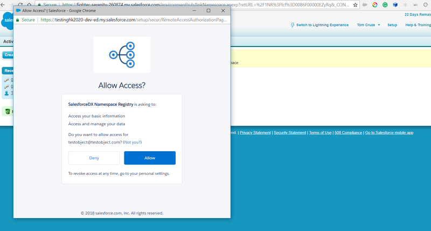Click the 22 Days Remaining notice
Screen dimensions: 431x231
(418, 15)
